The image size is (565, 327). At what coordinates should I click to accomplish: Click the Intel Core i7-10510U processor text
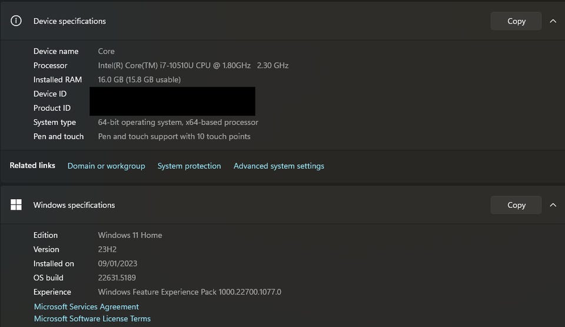click(x=193, y=65)
